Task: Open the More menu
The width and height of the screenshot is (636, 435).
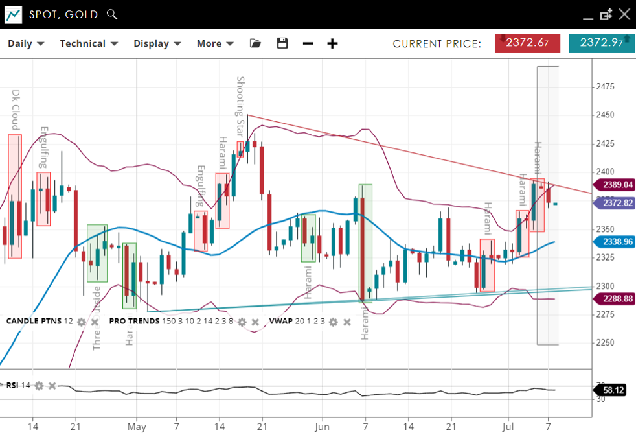Action: pos(215,43)
